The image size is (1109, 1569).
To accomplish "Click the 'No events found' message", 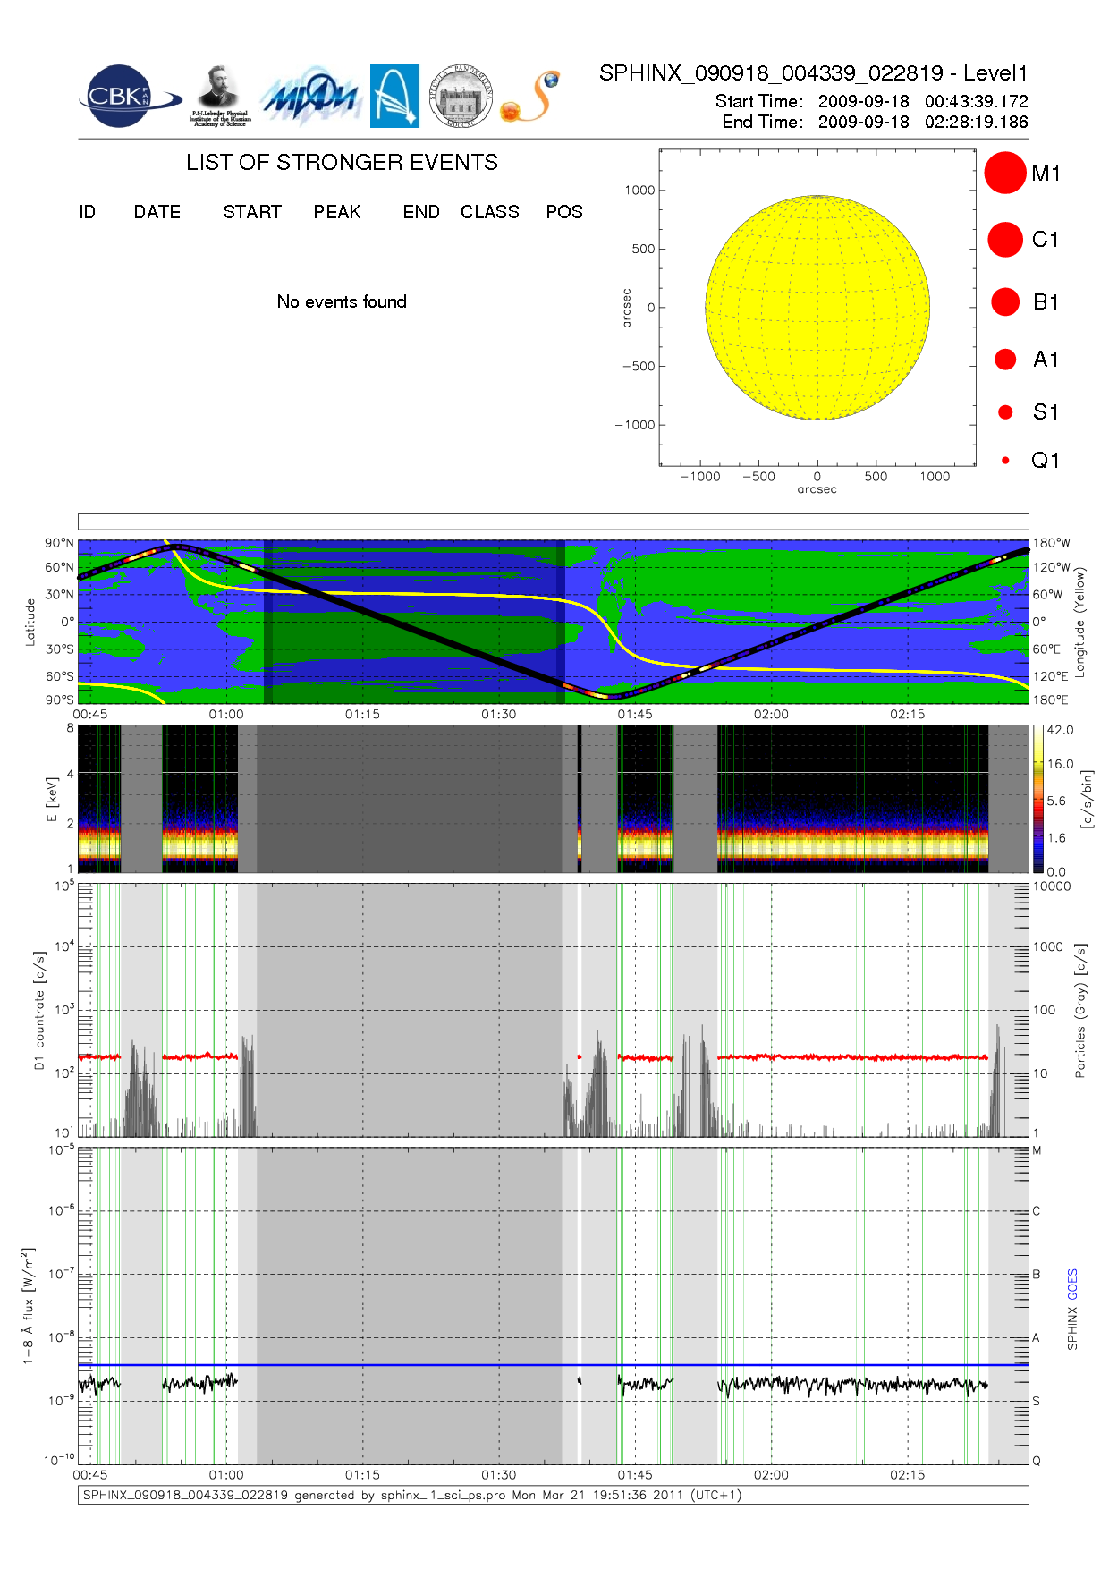I will coord(342,302).
